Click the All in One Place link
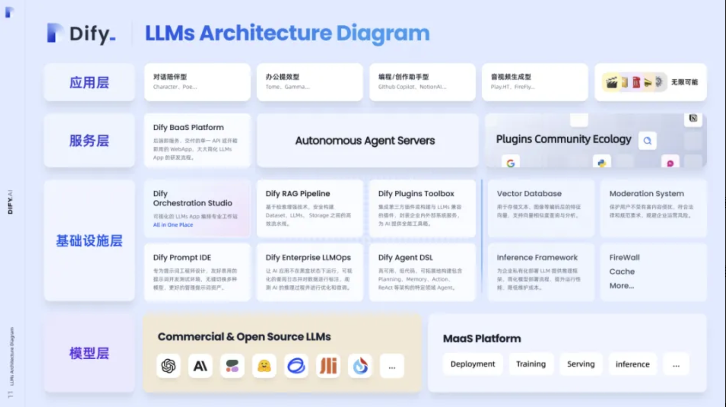Image resolution: width=726 pixels, height=407 pixels. [x=173, y=225]
